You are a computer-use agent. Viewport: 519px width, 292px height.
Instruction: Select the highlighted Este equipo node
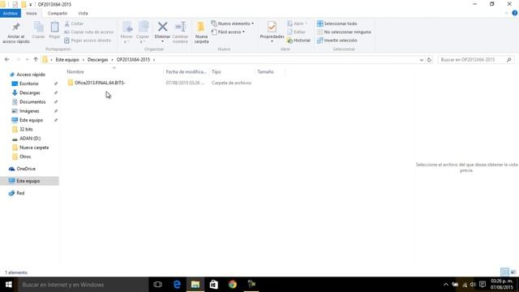pos(29,181)
